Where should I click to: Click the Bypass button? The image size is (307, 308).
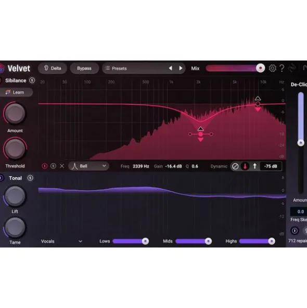[x=84, y=68]
